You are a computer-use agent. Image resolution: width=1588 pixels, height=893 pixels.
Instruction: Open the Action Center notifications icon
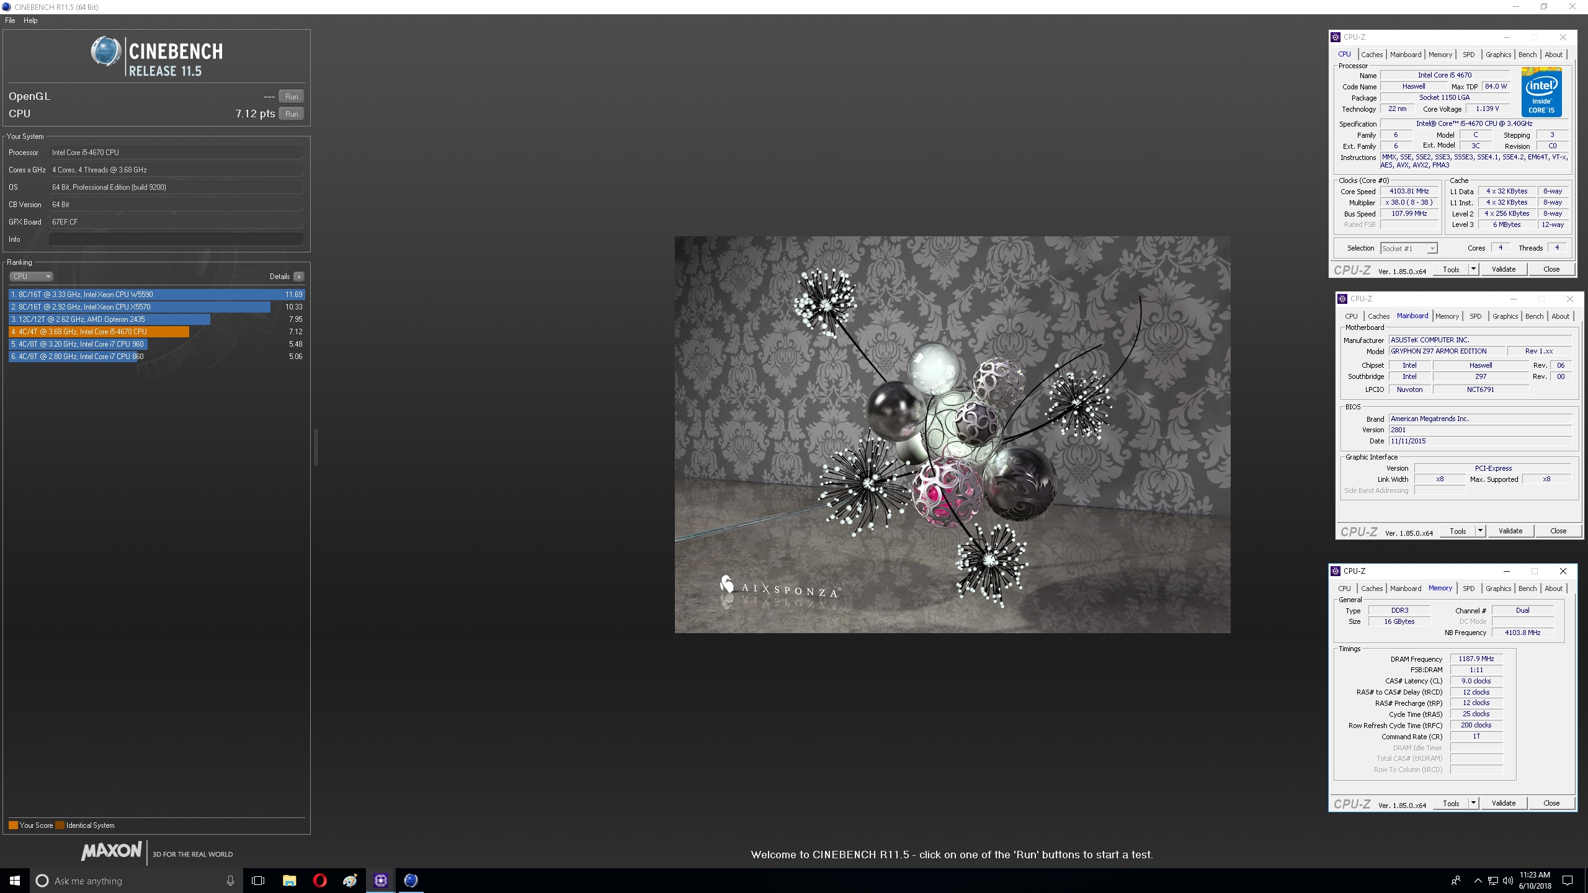tap(1568, 881)
